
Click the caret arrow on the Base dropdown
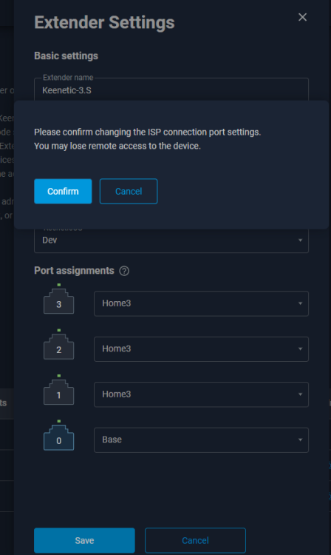click(x=300, y=440)
